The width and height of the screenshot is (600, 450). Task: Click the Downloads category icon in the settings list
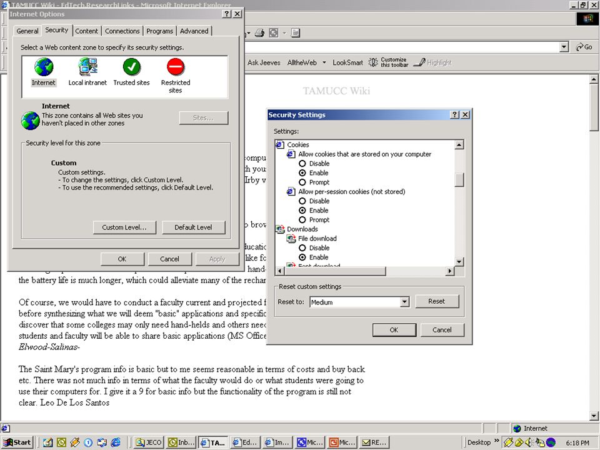[280, 229]
